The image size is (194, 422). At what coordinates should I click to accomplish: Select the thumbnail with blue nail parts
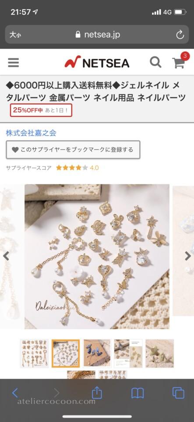[x=97, y=353]
